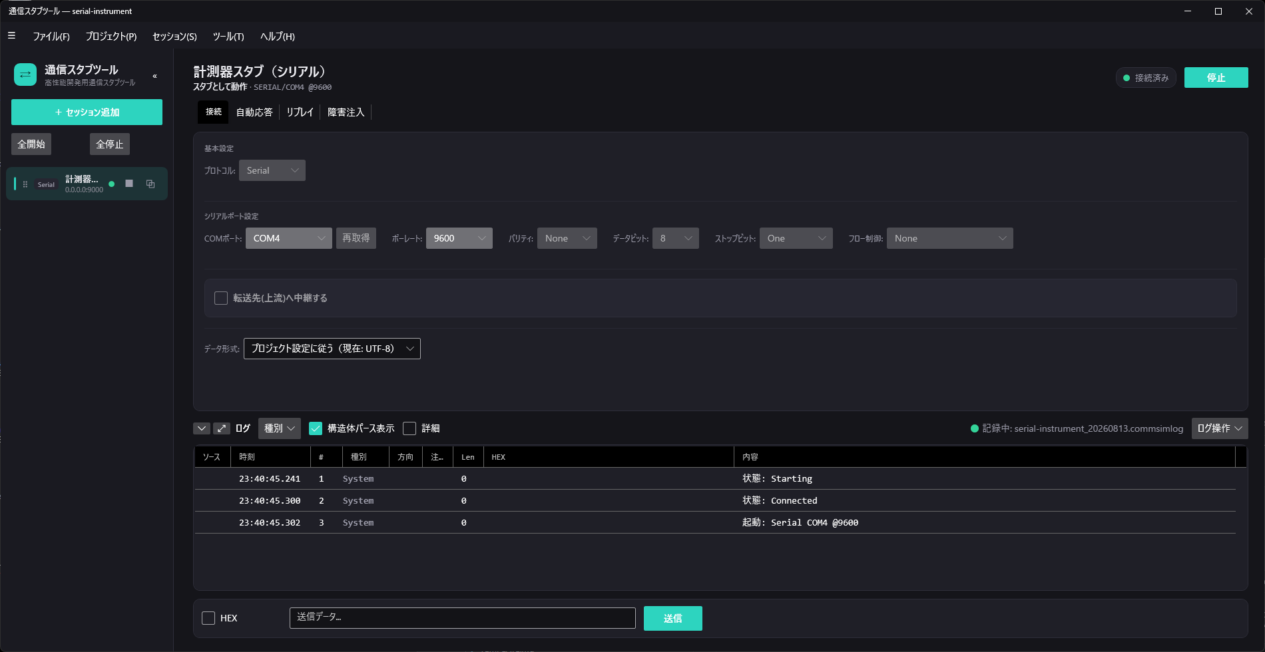This screenshot has height=652, width=1265.
Task: Open the ログ操作 dropdown
Action: coord(1220,428)
